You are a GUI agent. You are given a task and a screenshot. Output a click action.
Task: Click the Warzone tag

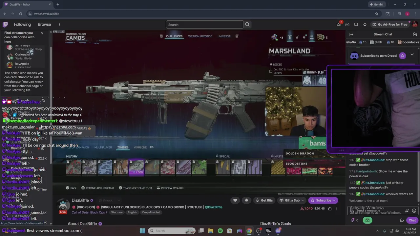[117, 212]
